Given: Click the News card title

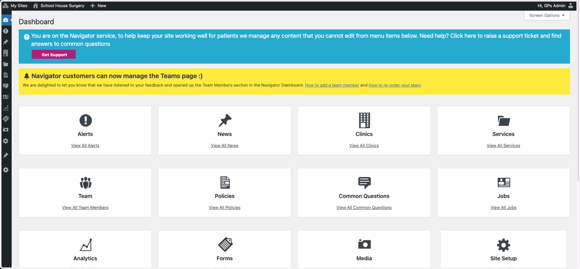Looking at the screenshot, I should coord(225,134).
